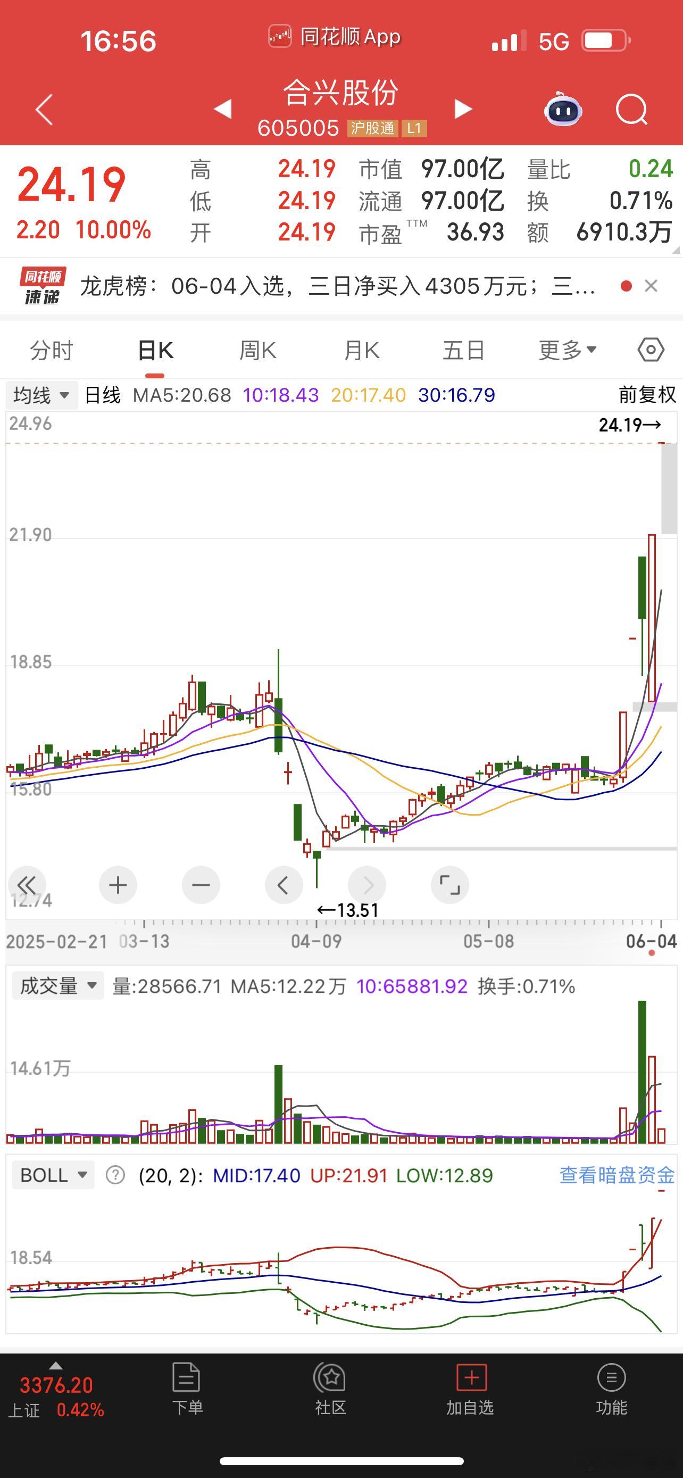Tap 市值 97.00亿 value

[x=463, y=169]
